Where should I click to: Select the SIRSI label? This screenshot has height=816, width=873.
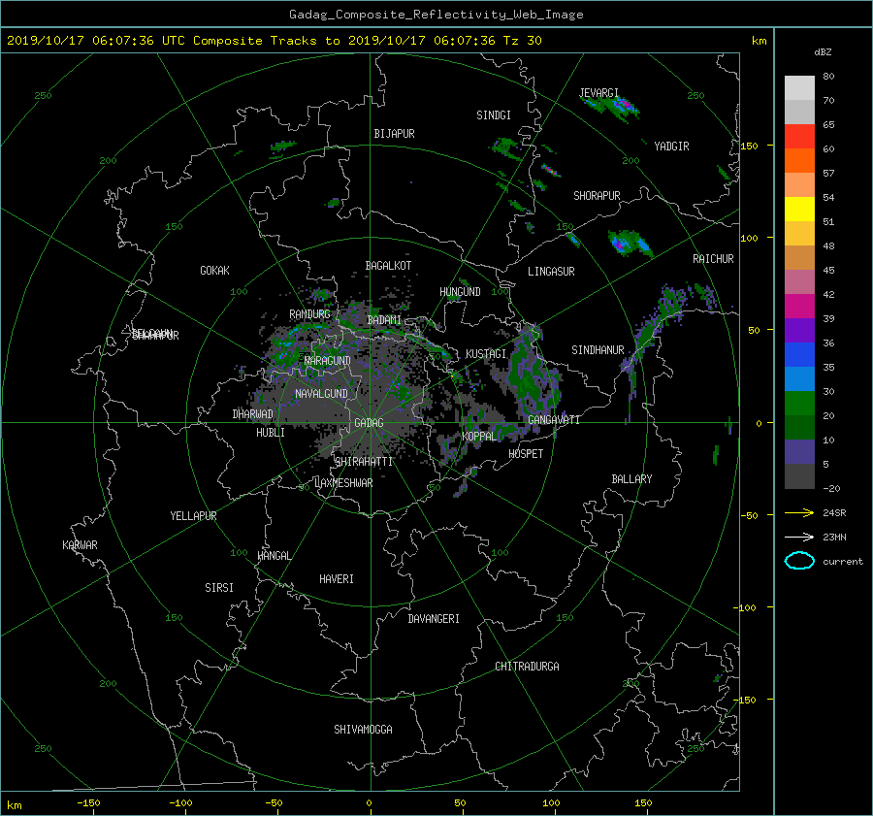219,588
